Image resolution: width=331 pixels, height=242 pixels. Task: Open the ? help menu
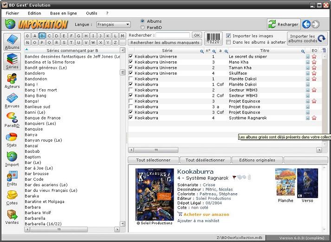[107, 13]
